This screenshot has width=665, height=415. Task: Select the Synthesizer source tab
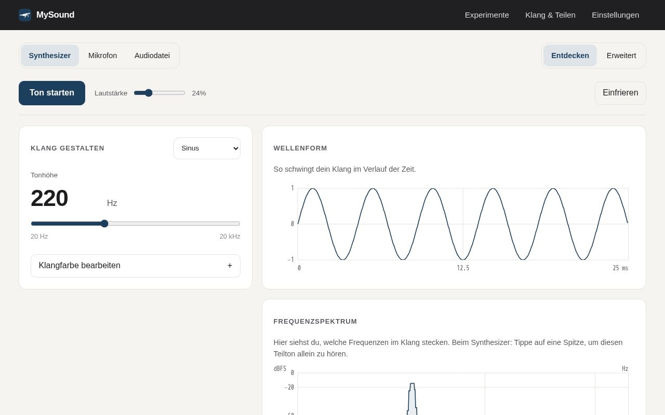(x=50, y=56)
